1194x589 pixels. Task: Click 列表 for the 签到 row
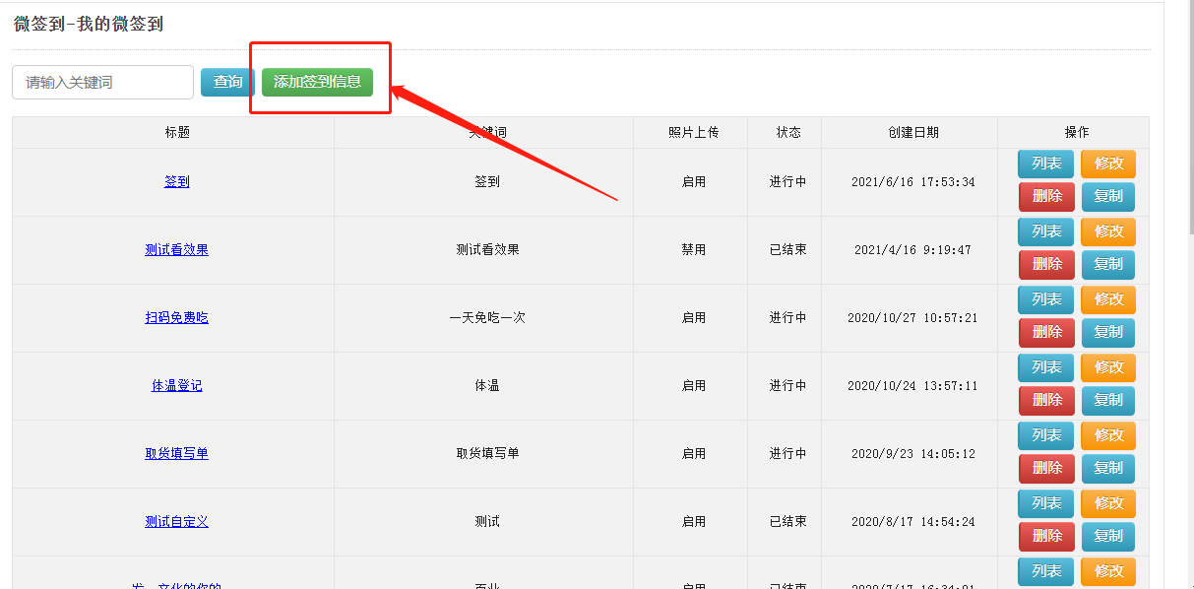[1046, 164]
